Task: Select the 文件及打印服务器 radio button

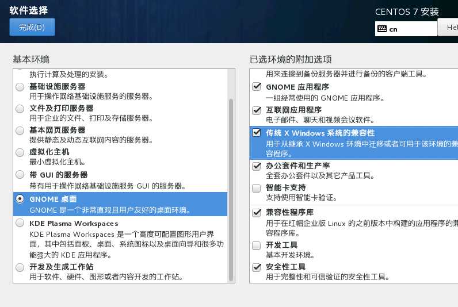Action: tap(20, 109)
